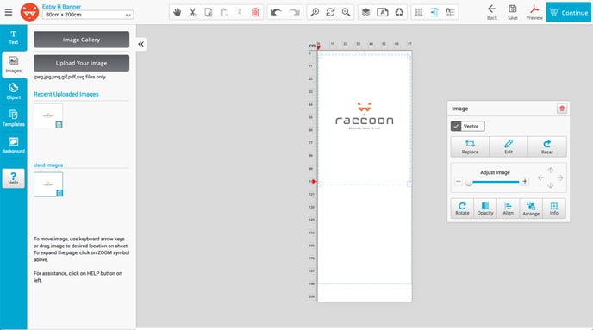Open the hamburger menu

9,12
